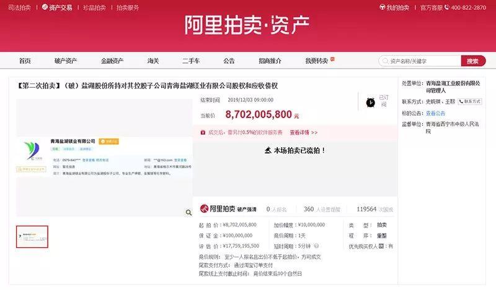Open 金融资产 navigation tab
Image resolution: width=496 pixels, height=290 pixels.
(112, 61)
